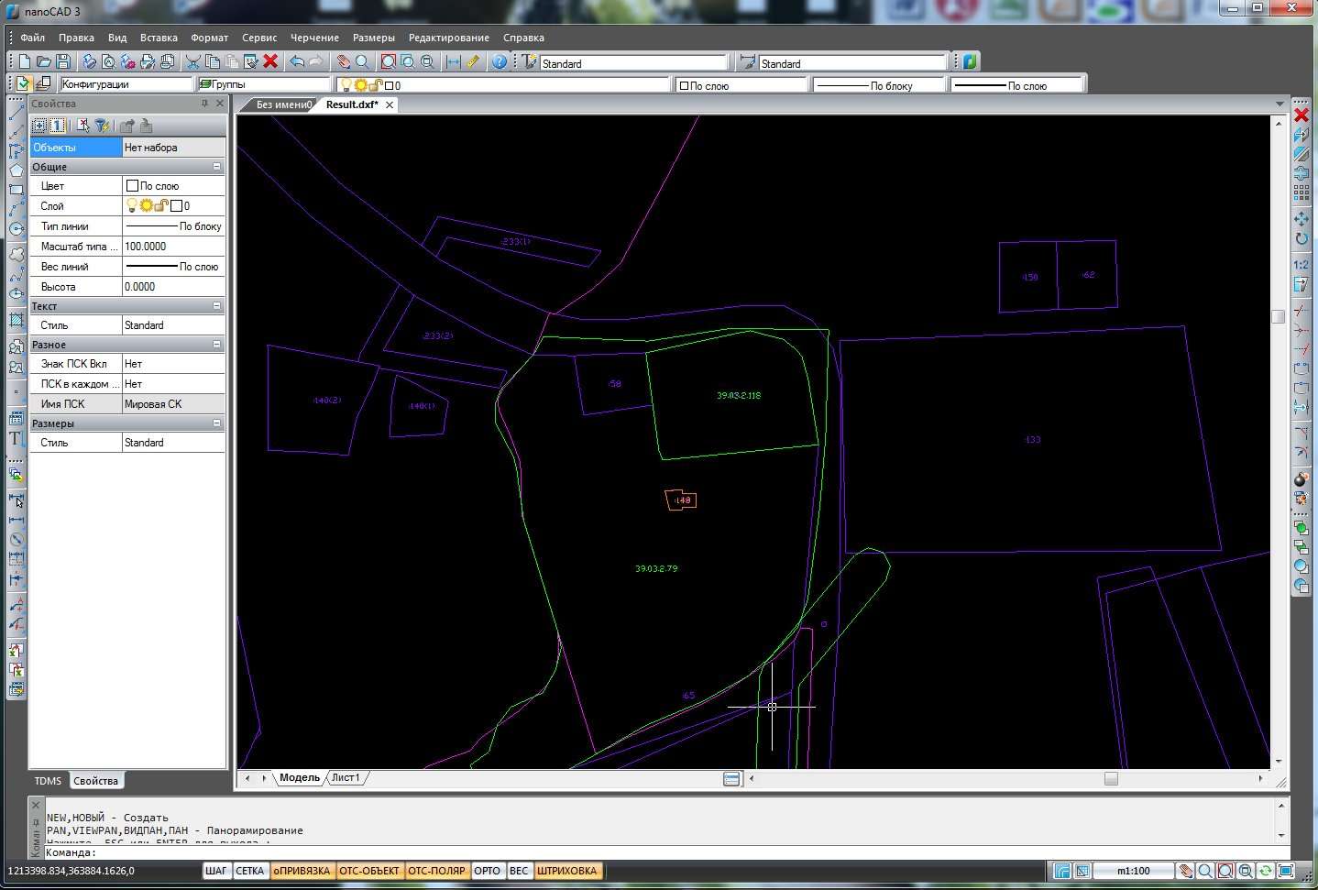This screenshot has width=1318, height=890.
Task: Open the Черчение menu
Action: coord(314,38)
